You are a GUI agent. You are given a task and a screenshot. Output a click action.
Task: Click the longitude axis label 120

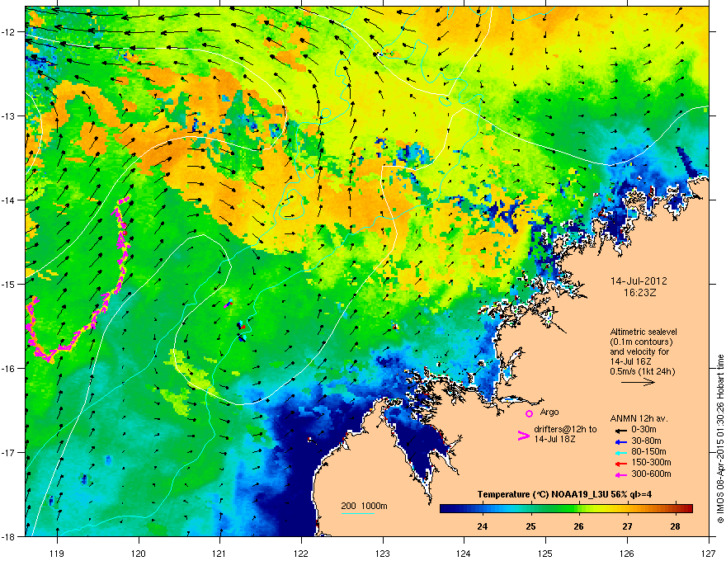(x=139, y=553)
